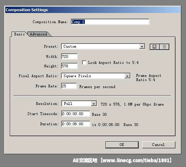
Task: Click the 'Frames per second' text
Action: 97,87
